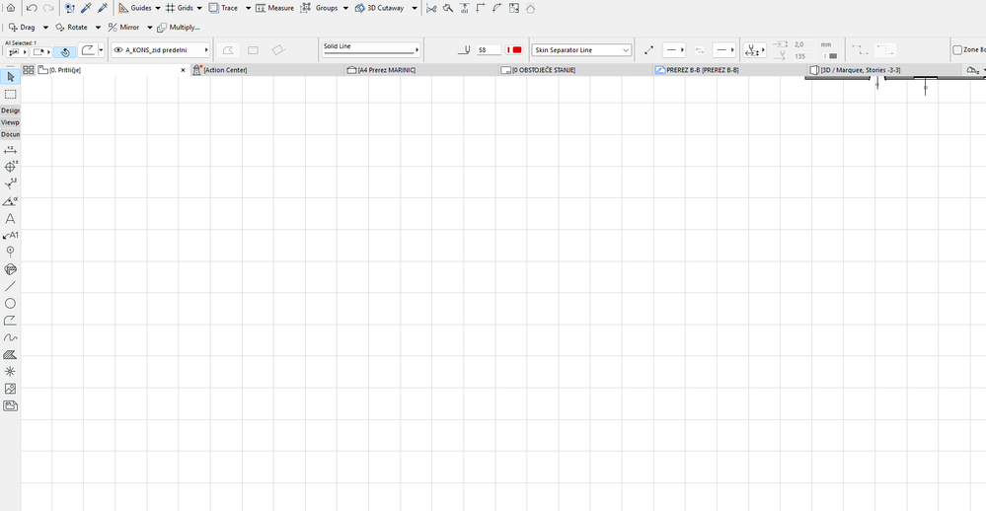Select the Dimension tool
This screenshot has height=511, width=986.
coord(10,150)
